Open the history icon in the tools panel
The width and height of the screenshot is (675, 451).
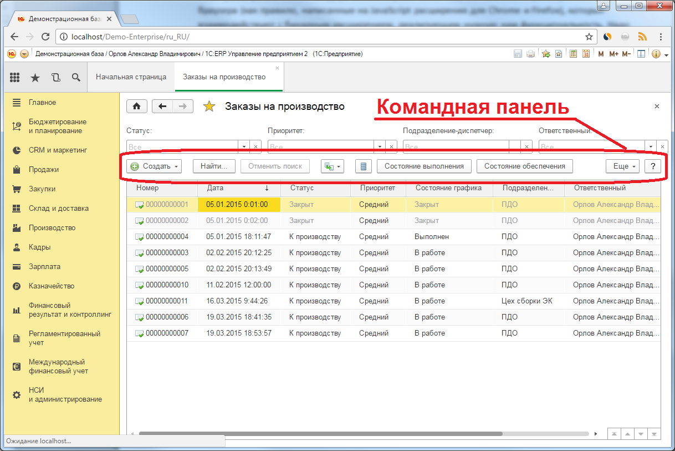coord(55,78)
